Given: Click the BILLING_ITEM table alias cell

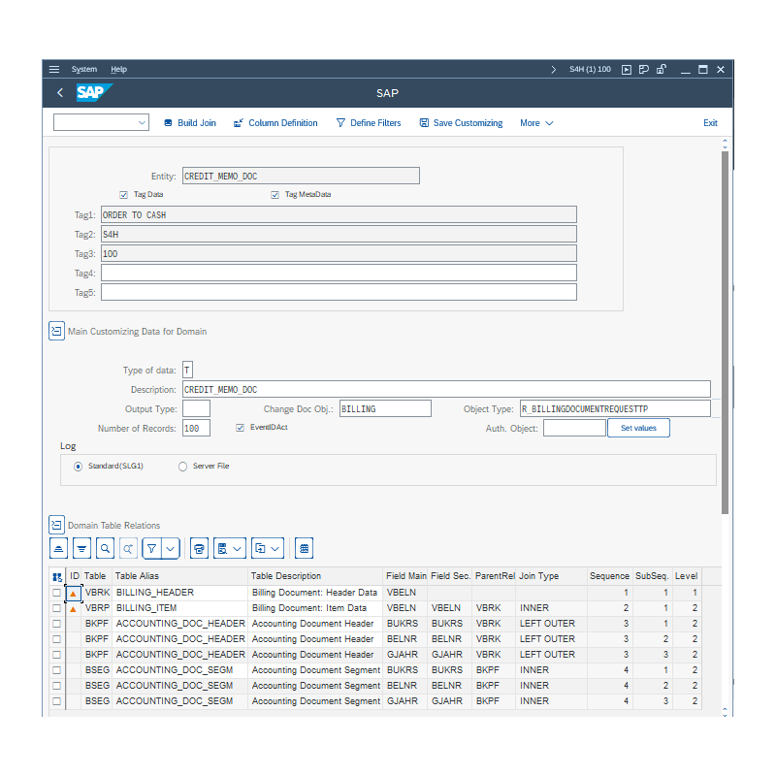Looking at the screenshot, I should coord(180,608).
